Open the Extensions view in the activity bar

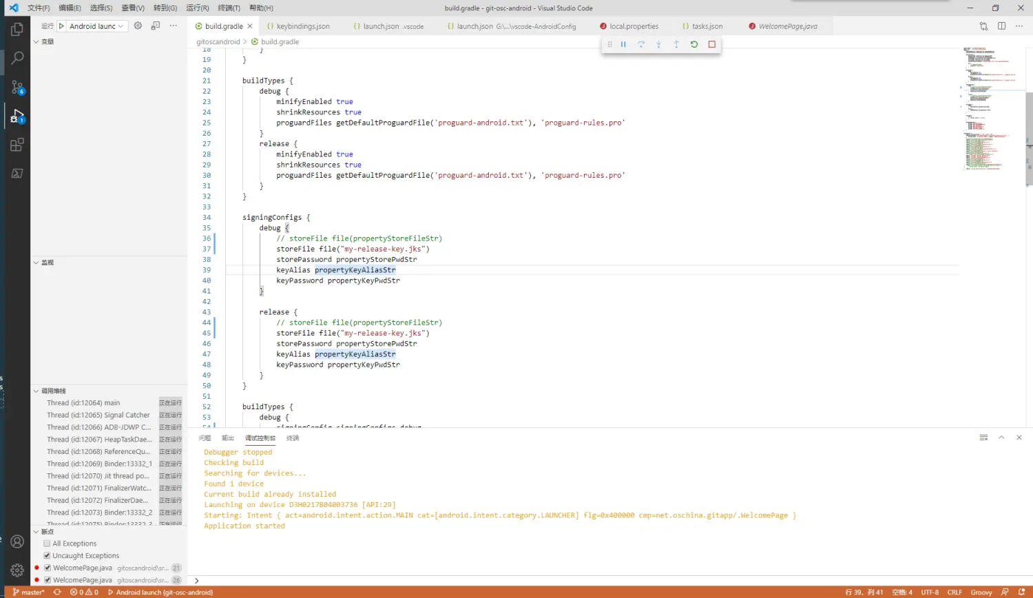coord(17,145)
